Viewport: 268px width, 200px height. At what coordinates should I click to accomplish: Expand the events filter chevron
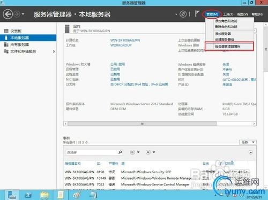tap(251, 152)
